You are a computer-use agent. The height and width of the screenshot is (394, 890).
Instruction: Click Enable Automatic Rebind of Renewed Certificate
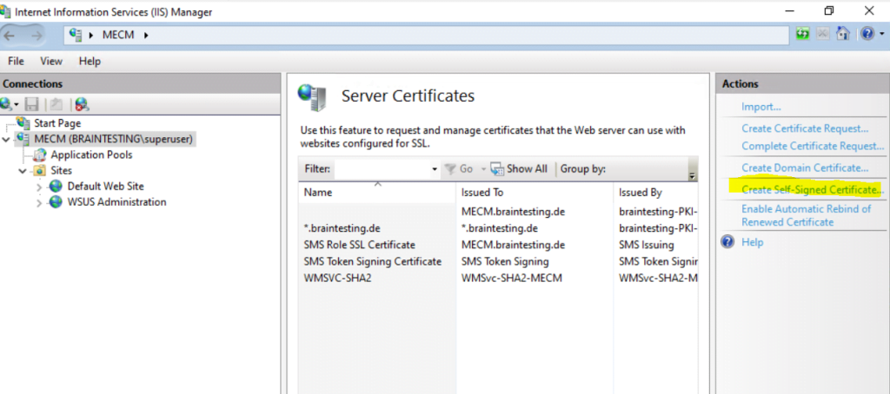806,215
